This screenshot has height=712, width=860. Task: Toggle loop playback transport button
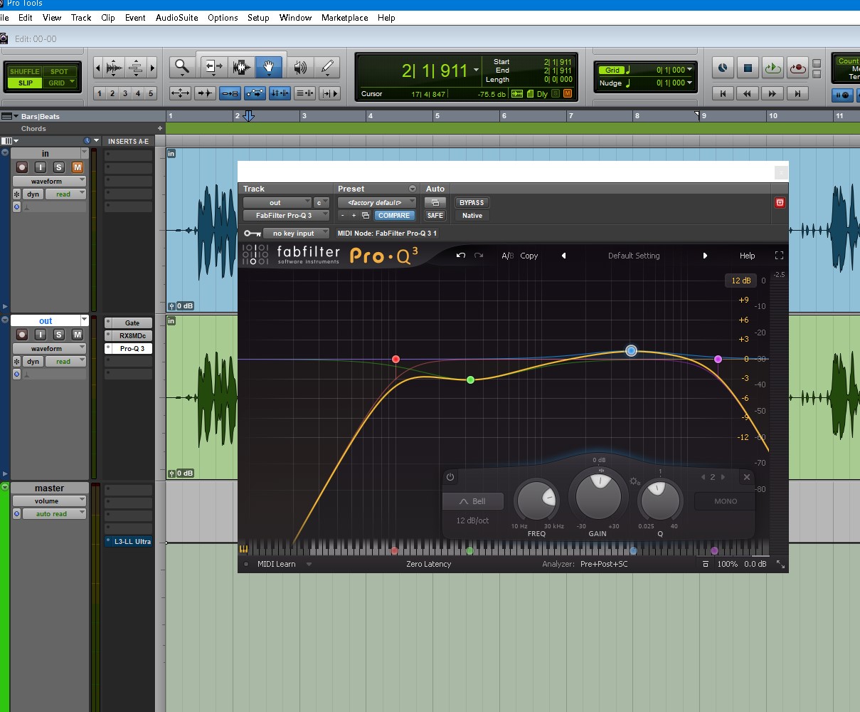(773, 68)
